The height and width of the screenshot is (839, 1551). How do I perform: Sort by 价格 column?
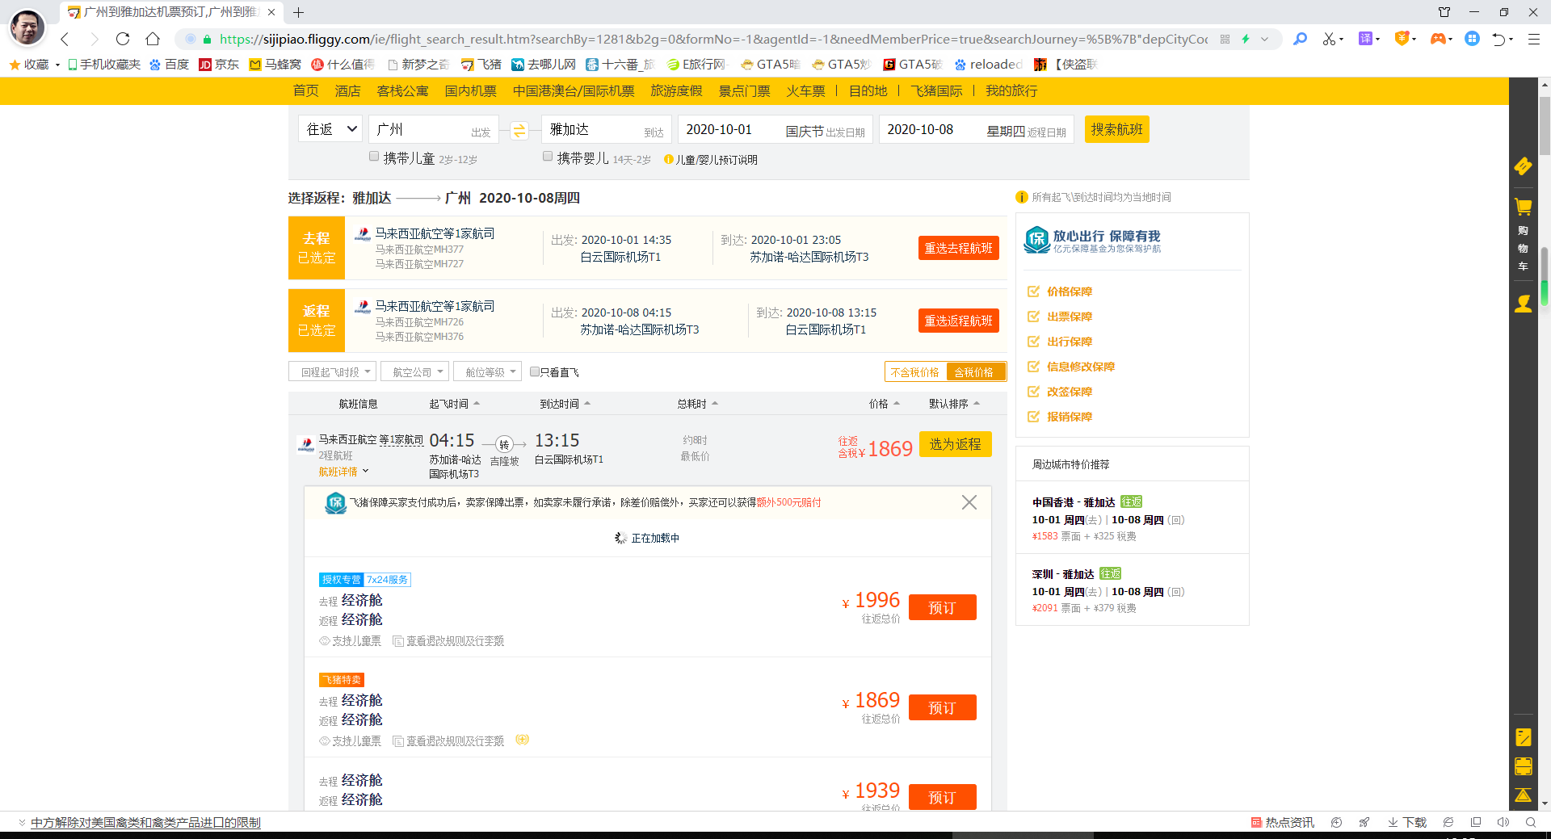tap(884, 404)
